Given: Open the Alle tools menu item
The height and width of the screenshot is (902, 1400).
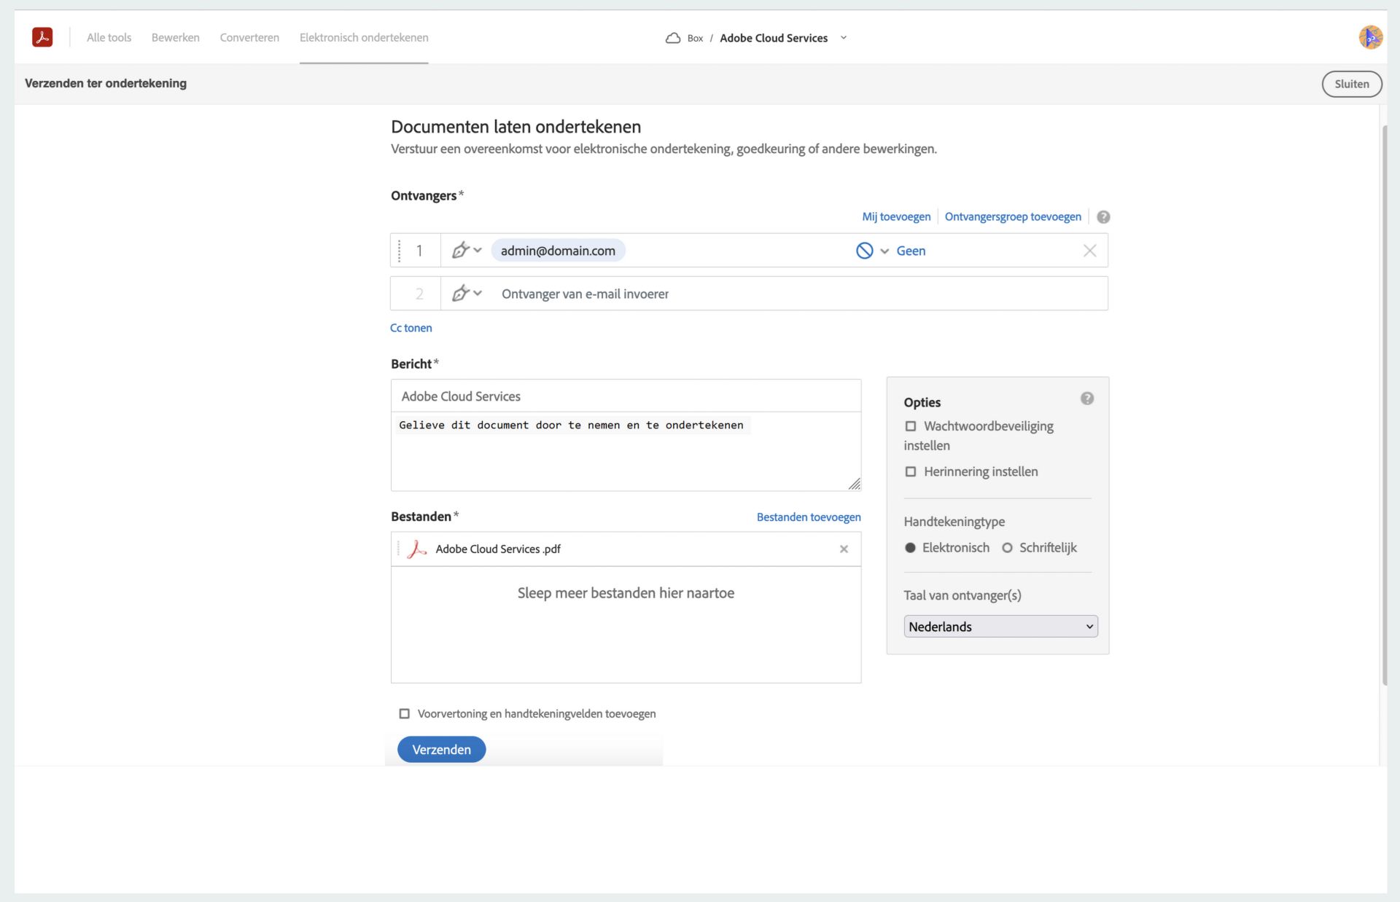Looking at the screenshot, I should 108,36.
